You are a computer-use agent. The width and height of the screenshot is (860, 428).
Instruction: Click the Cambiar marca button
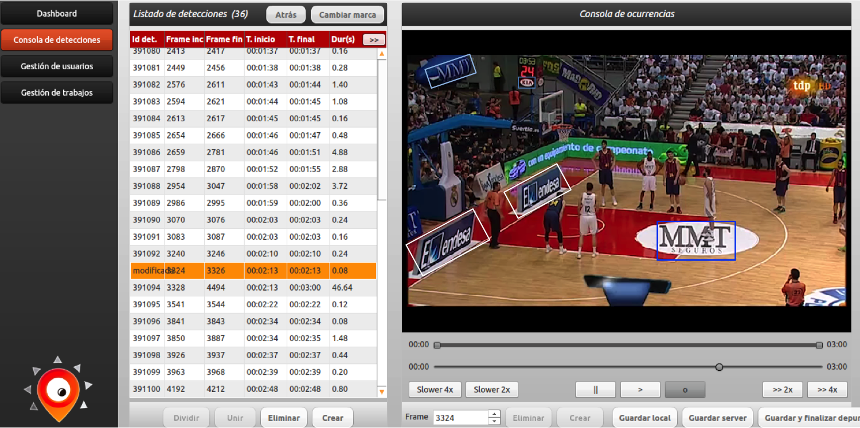pos(347,15)
